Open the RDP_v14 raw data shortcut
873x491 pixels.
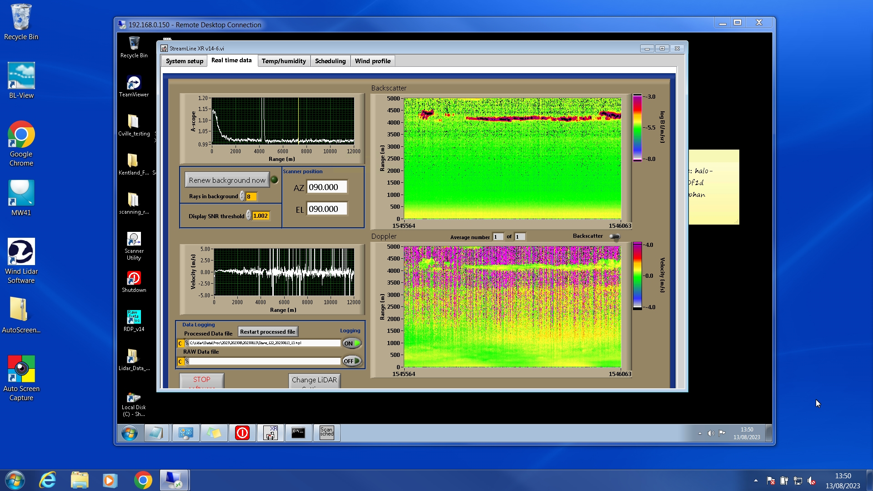coord(134,317)
